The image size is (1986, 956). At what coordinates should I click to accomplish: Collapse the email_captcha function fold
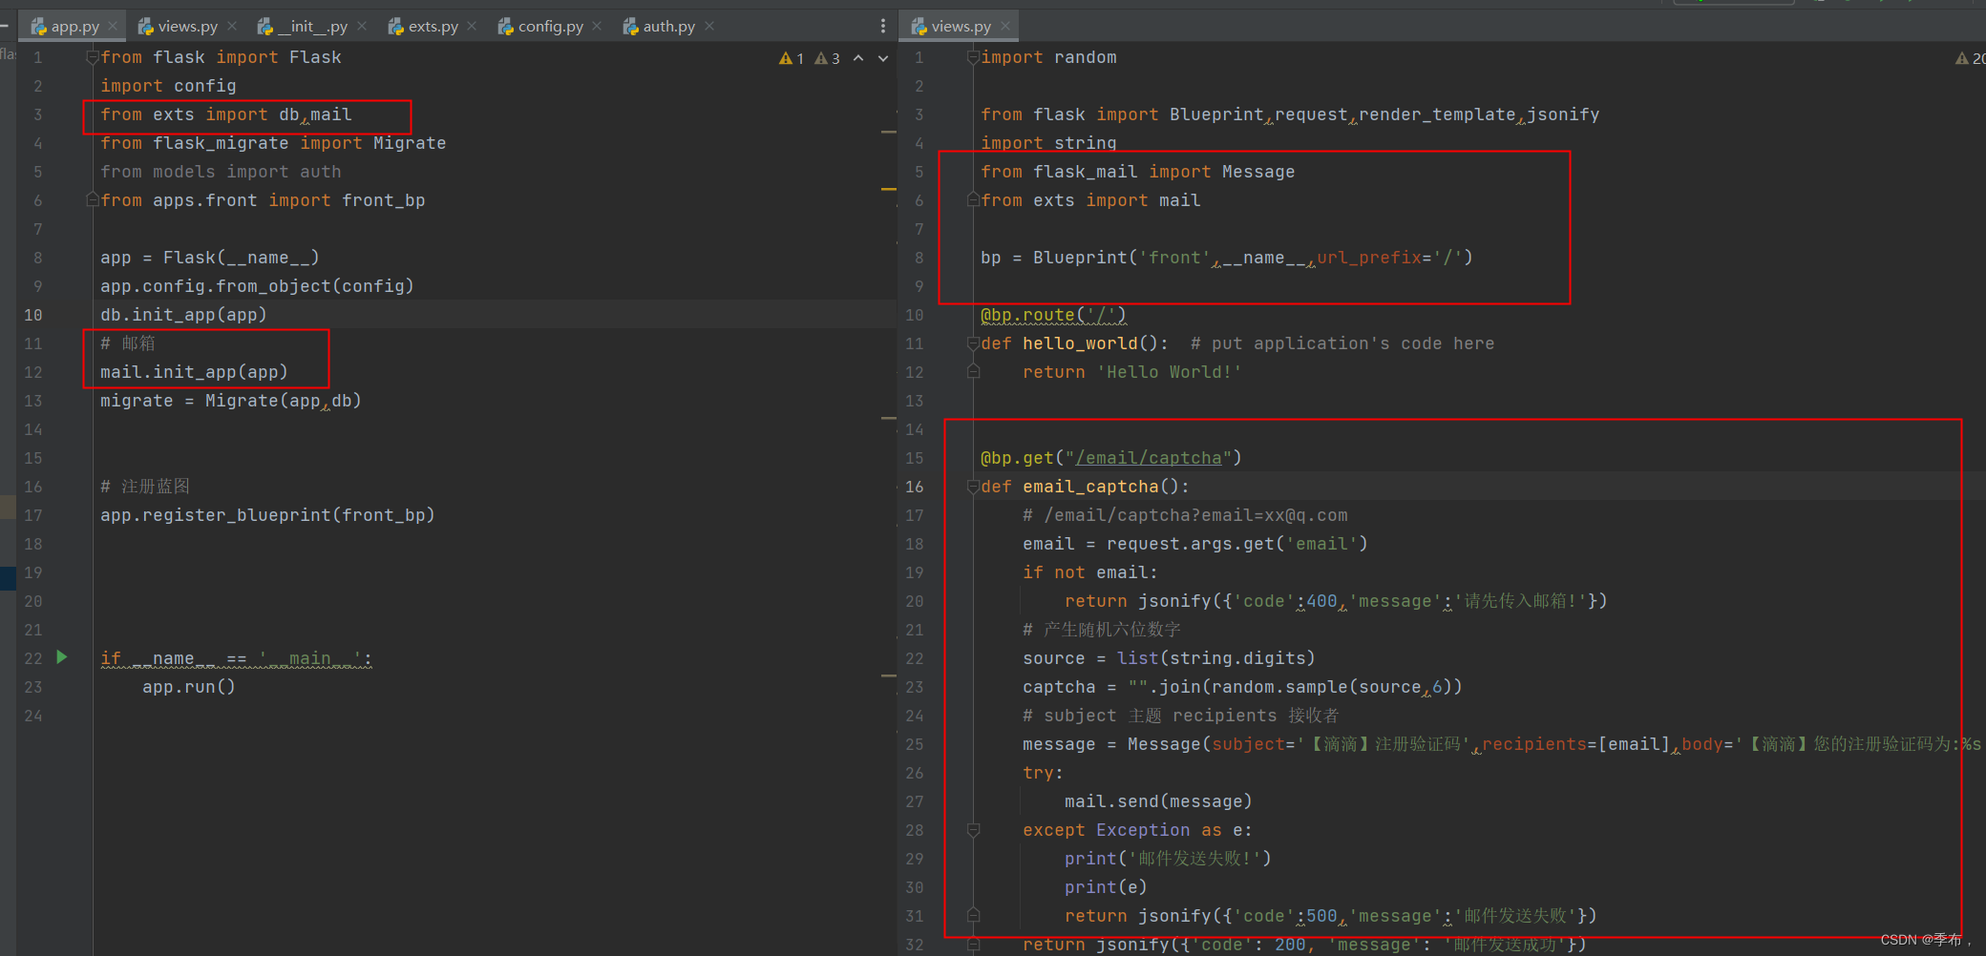coord(973,487)
